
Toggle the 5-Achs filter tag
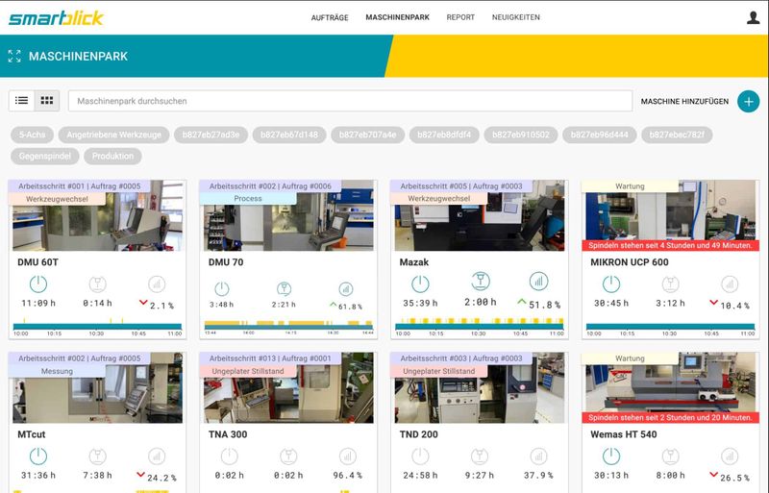point(32,135)
